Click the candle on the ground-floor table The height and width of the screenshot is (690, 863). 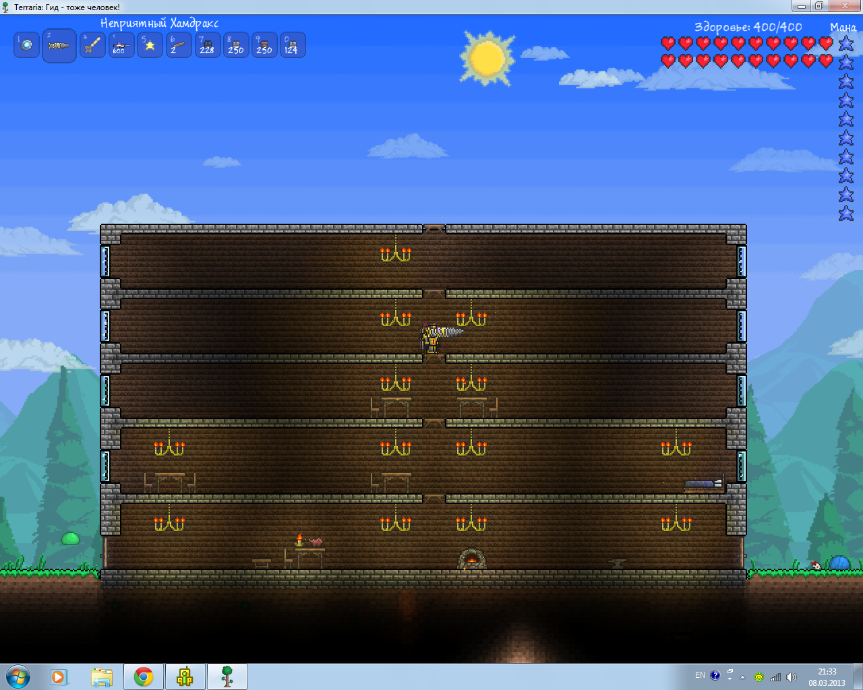(299, 540)
